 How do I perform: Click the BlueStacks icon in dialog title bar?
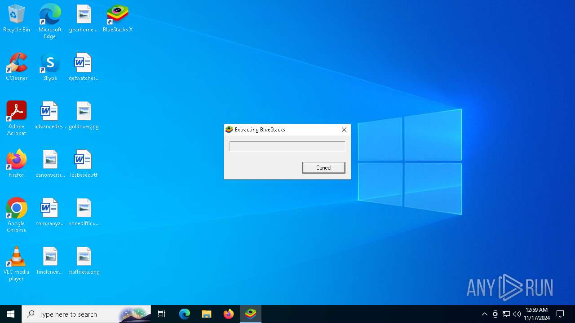click(229, 130)
